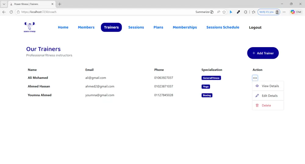Click phone number 01127845028
The image size is (305, 164).
click(x=163, y=95)
